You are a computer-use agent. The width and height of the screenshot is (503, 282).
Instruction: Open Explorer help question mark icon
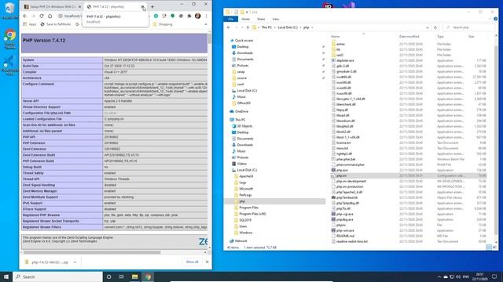click(x=495, y=19)
